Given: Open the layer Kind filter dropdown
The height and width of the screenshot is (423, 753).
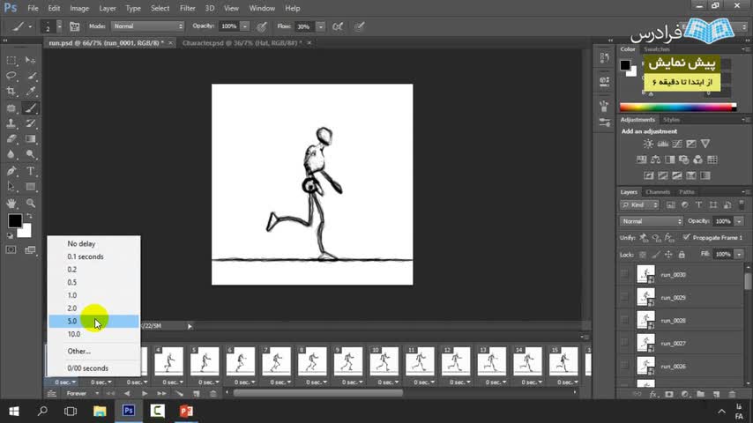Looking at the screenshot, I should (639, 205).
